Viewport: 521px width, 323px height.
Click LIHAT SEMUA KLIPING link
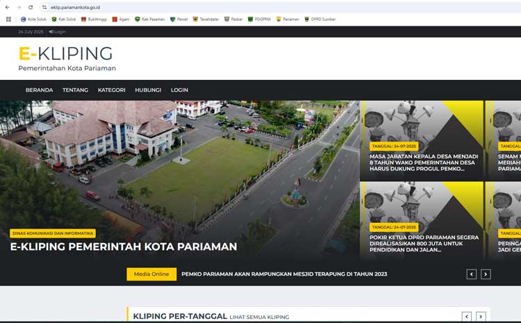point(259,317)
